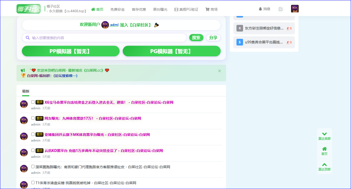Click rank number 4 badge
Image resolution: width=351 pixels, height=189 pixels.
click(x=240, y=28)
